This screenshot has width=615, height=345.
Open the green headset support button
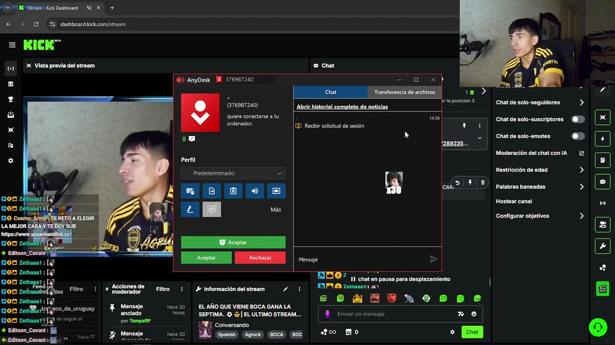click(x=598, y=328)
